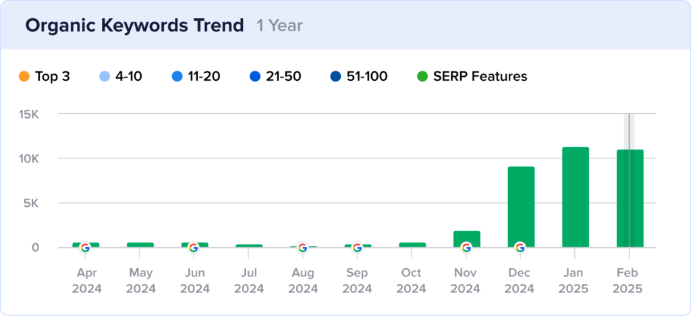Click the Jul 2024 axis label
Screen dimensions: 691x316
249,281
